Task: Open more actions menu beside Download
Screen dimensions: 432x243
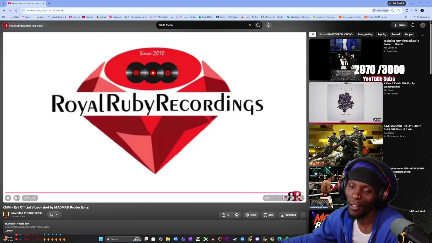Action: 303,215
